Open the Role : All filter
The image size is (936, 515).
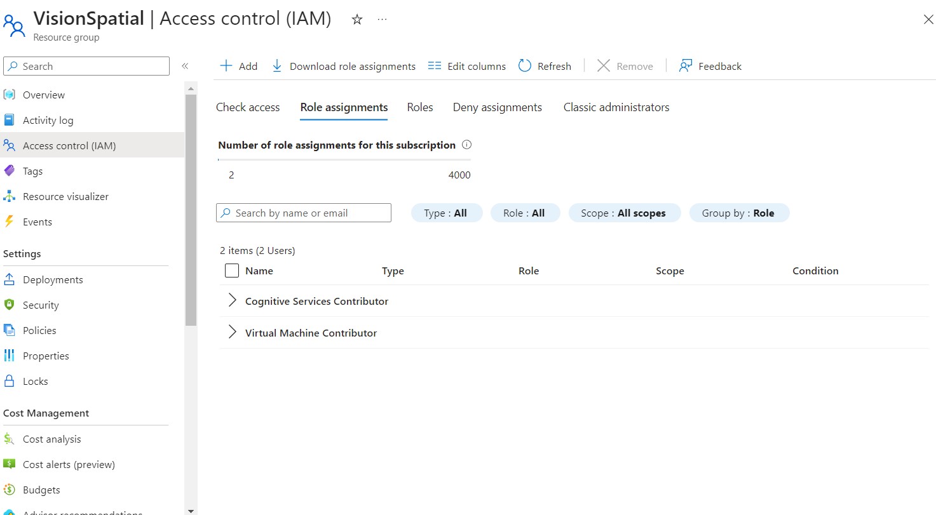click(525, 213)
